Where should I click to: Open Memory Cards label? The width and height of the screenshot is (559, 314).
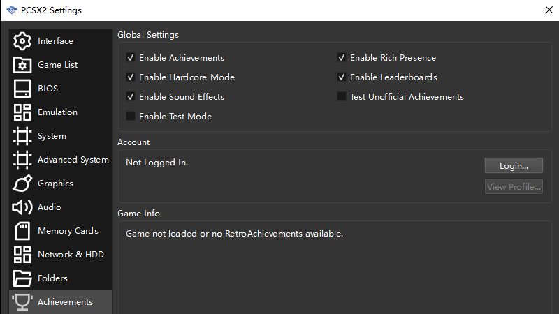[68, 231]
